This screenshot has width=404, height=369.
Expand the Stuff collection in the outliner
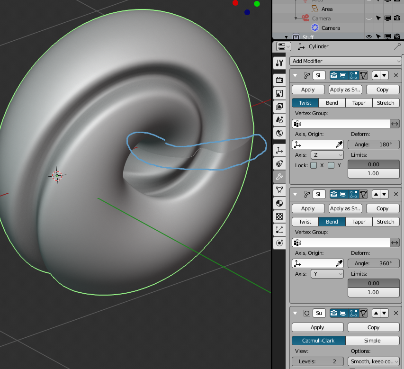[x=286, y=37]
